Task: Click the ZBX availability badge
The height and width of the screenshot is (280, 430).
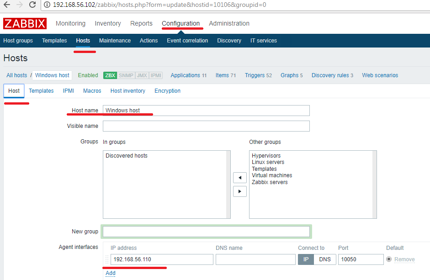Action: [x=110, y=75]
